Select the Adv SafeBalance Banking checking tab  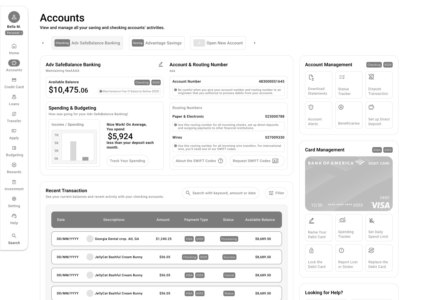click(x=87, y=43)
